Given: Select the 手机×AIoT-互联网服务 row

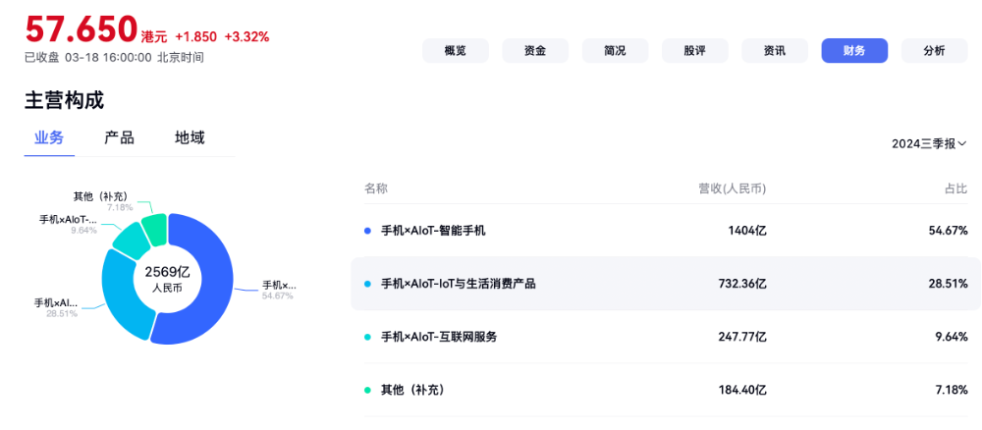Looking at the screenshot, I should 666,337.
